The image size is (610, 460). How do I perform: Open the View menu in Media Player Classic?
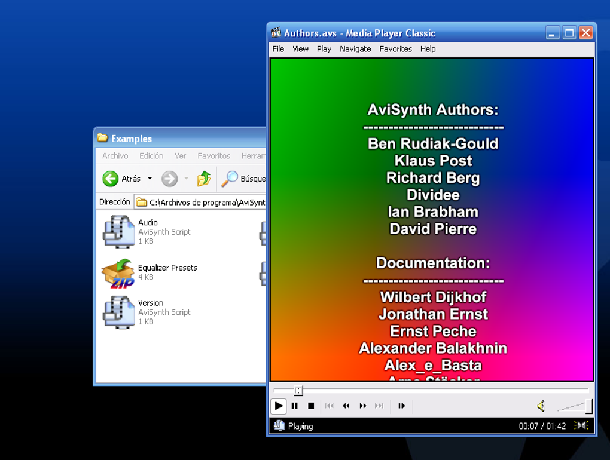(300, 49)
